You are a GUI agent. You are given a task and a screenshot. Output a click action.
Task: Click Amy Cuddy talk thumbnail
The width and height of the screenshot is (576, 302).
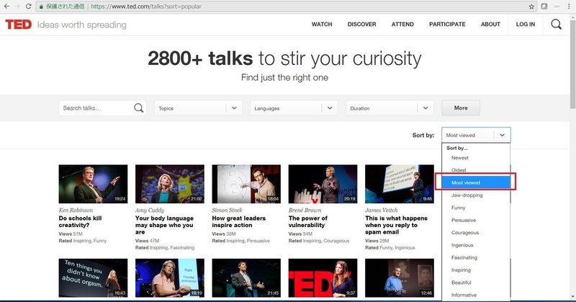[170, 184]
